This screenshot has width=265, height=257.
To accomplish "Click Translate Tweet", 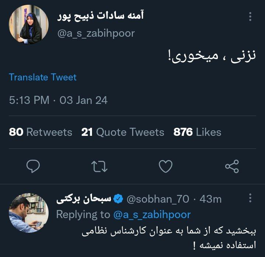I will (43, 77).
